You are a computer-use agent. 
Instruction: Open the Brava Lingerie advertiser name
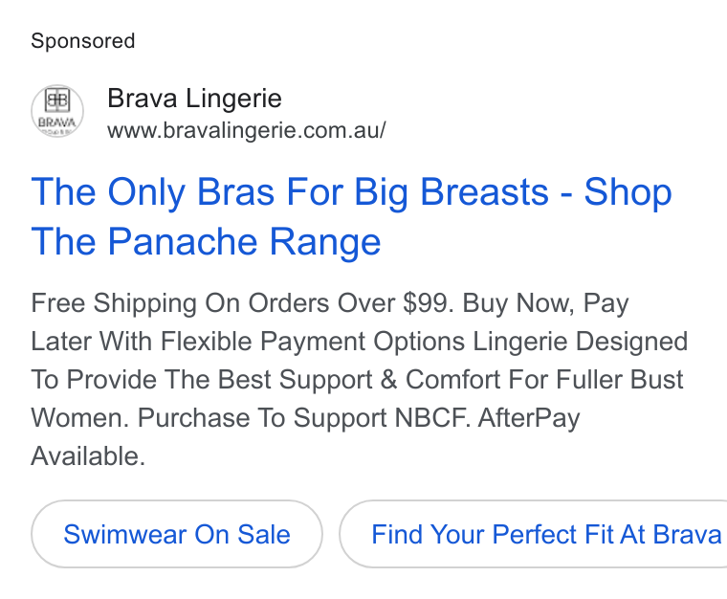click(x=194, y=99)
